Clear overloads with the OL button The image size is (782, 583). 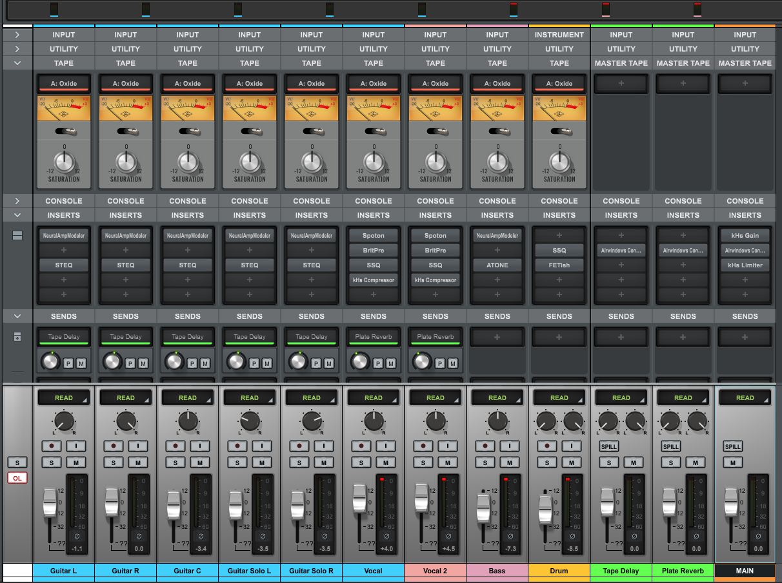17,478
